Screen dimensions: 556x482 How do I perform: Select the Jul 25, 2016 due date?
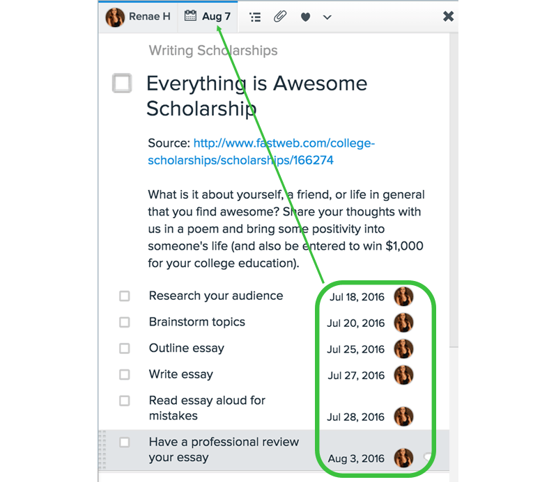[x=355, y=349]
